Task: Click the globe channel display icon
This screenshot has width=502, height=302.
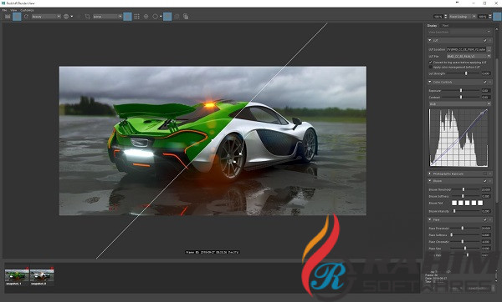Action: tap(66, 17)
